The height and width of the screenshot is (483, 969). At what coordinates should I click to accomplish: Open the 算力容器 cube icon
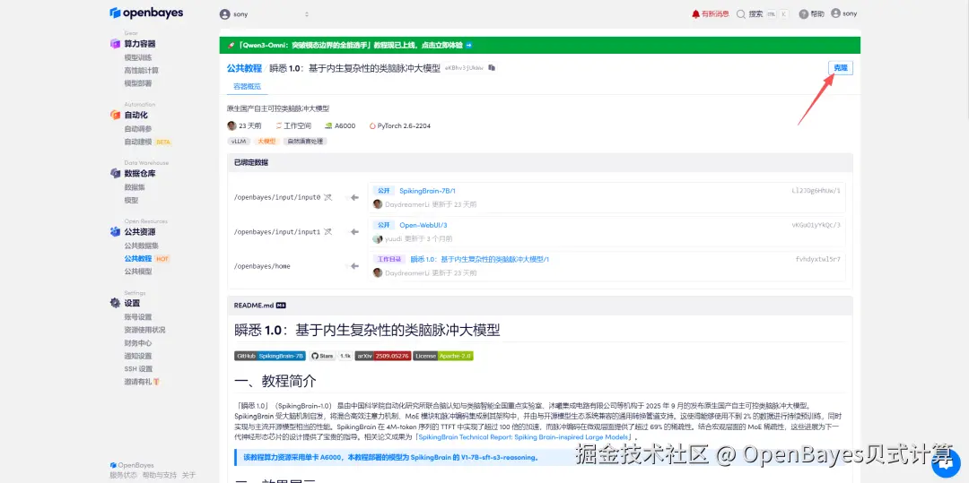[x=115, y=44]
